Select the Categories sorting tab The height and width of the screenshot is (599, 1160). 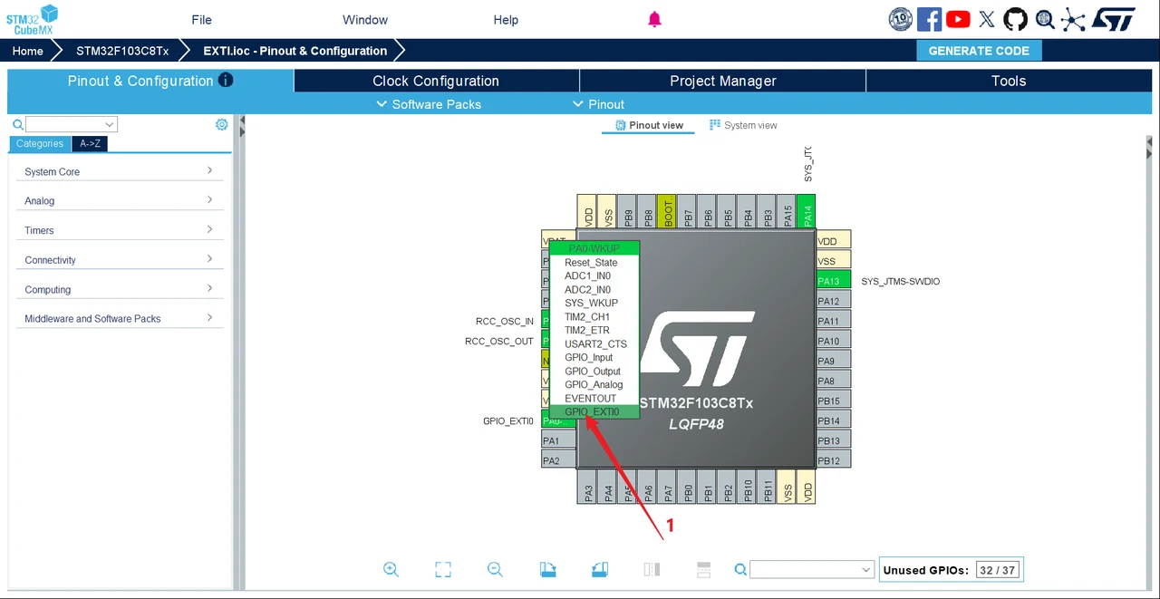[39, 143]
